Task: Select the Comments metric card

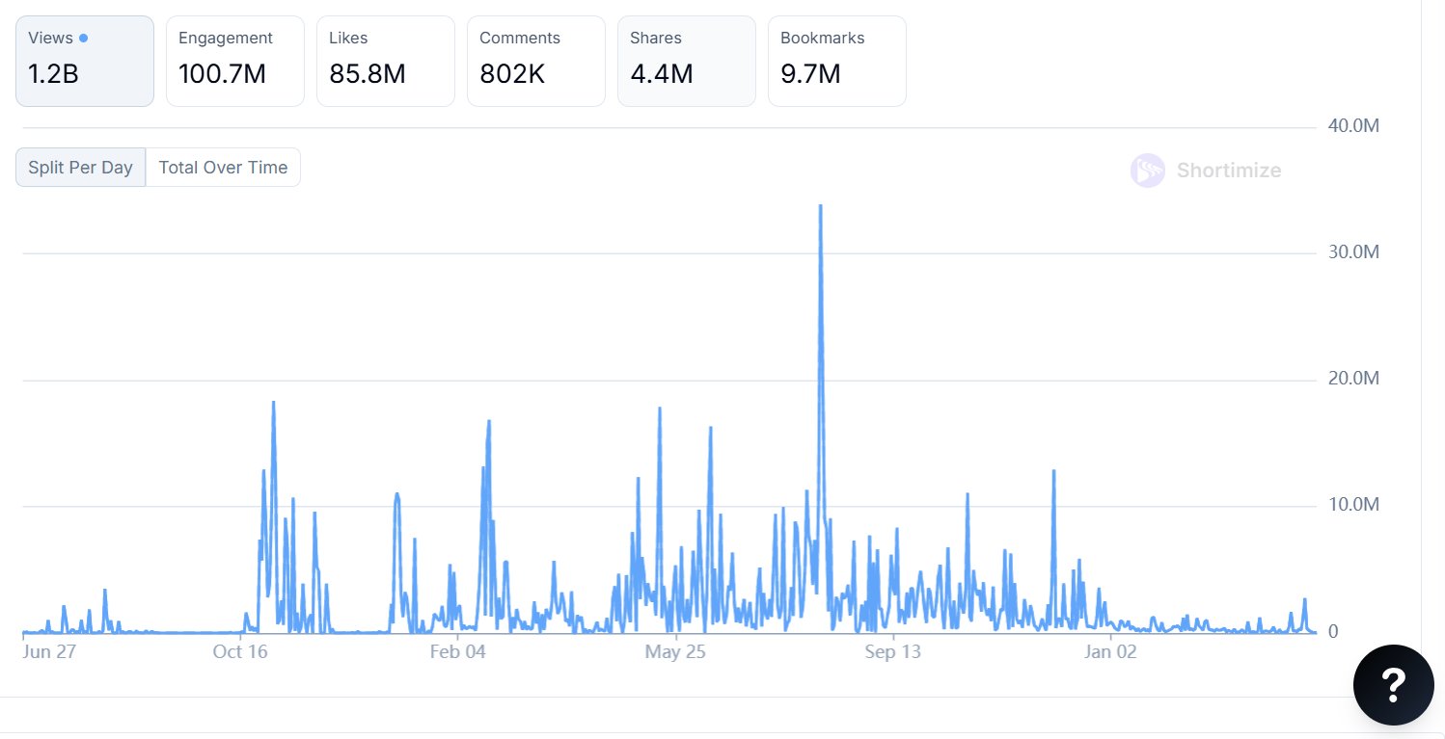Action: [x=536, y=61]
